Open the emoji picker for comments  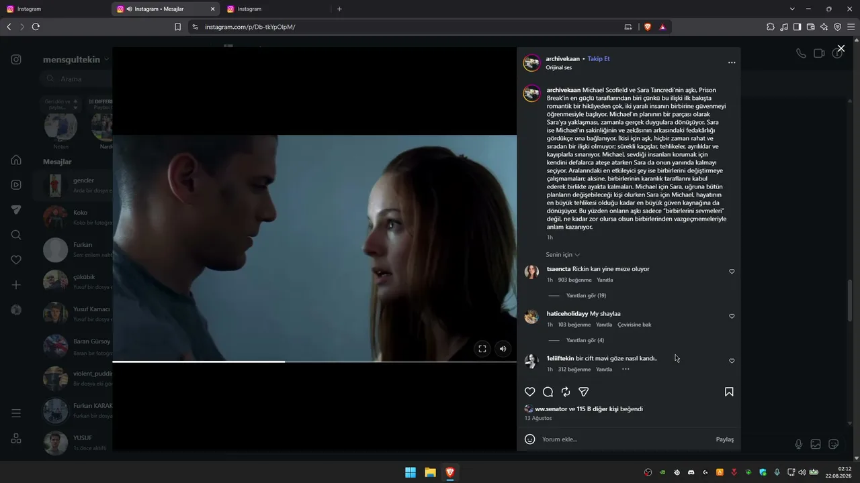click(x=529, y=439)
